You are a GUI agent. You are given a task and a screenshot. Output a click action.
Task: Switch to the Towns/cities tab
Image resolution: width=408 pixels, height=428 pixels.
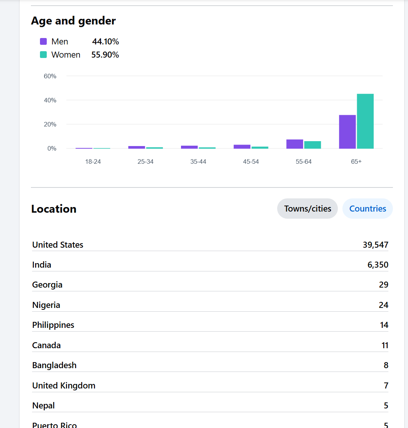coord(307,209)
